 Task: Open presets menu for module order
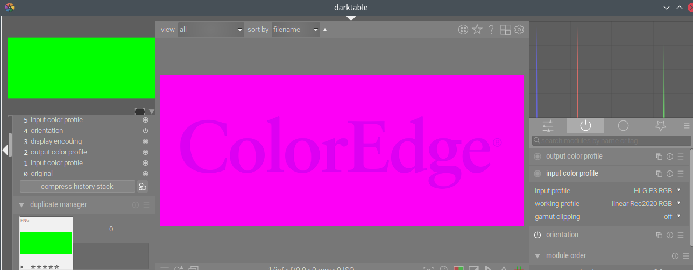point(686,256)
